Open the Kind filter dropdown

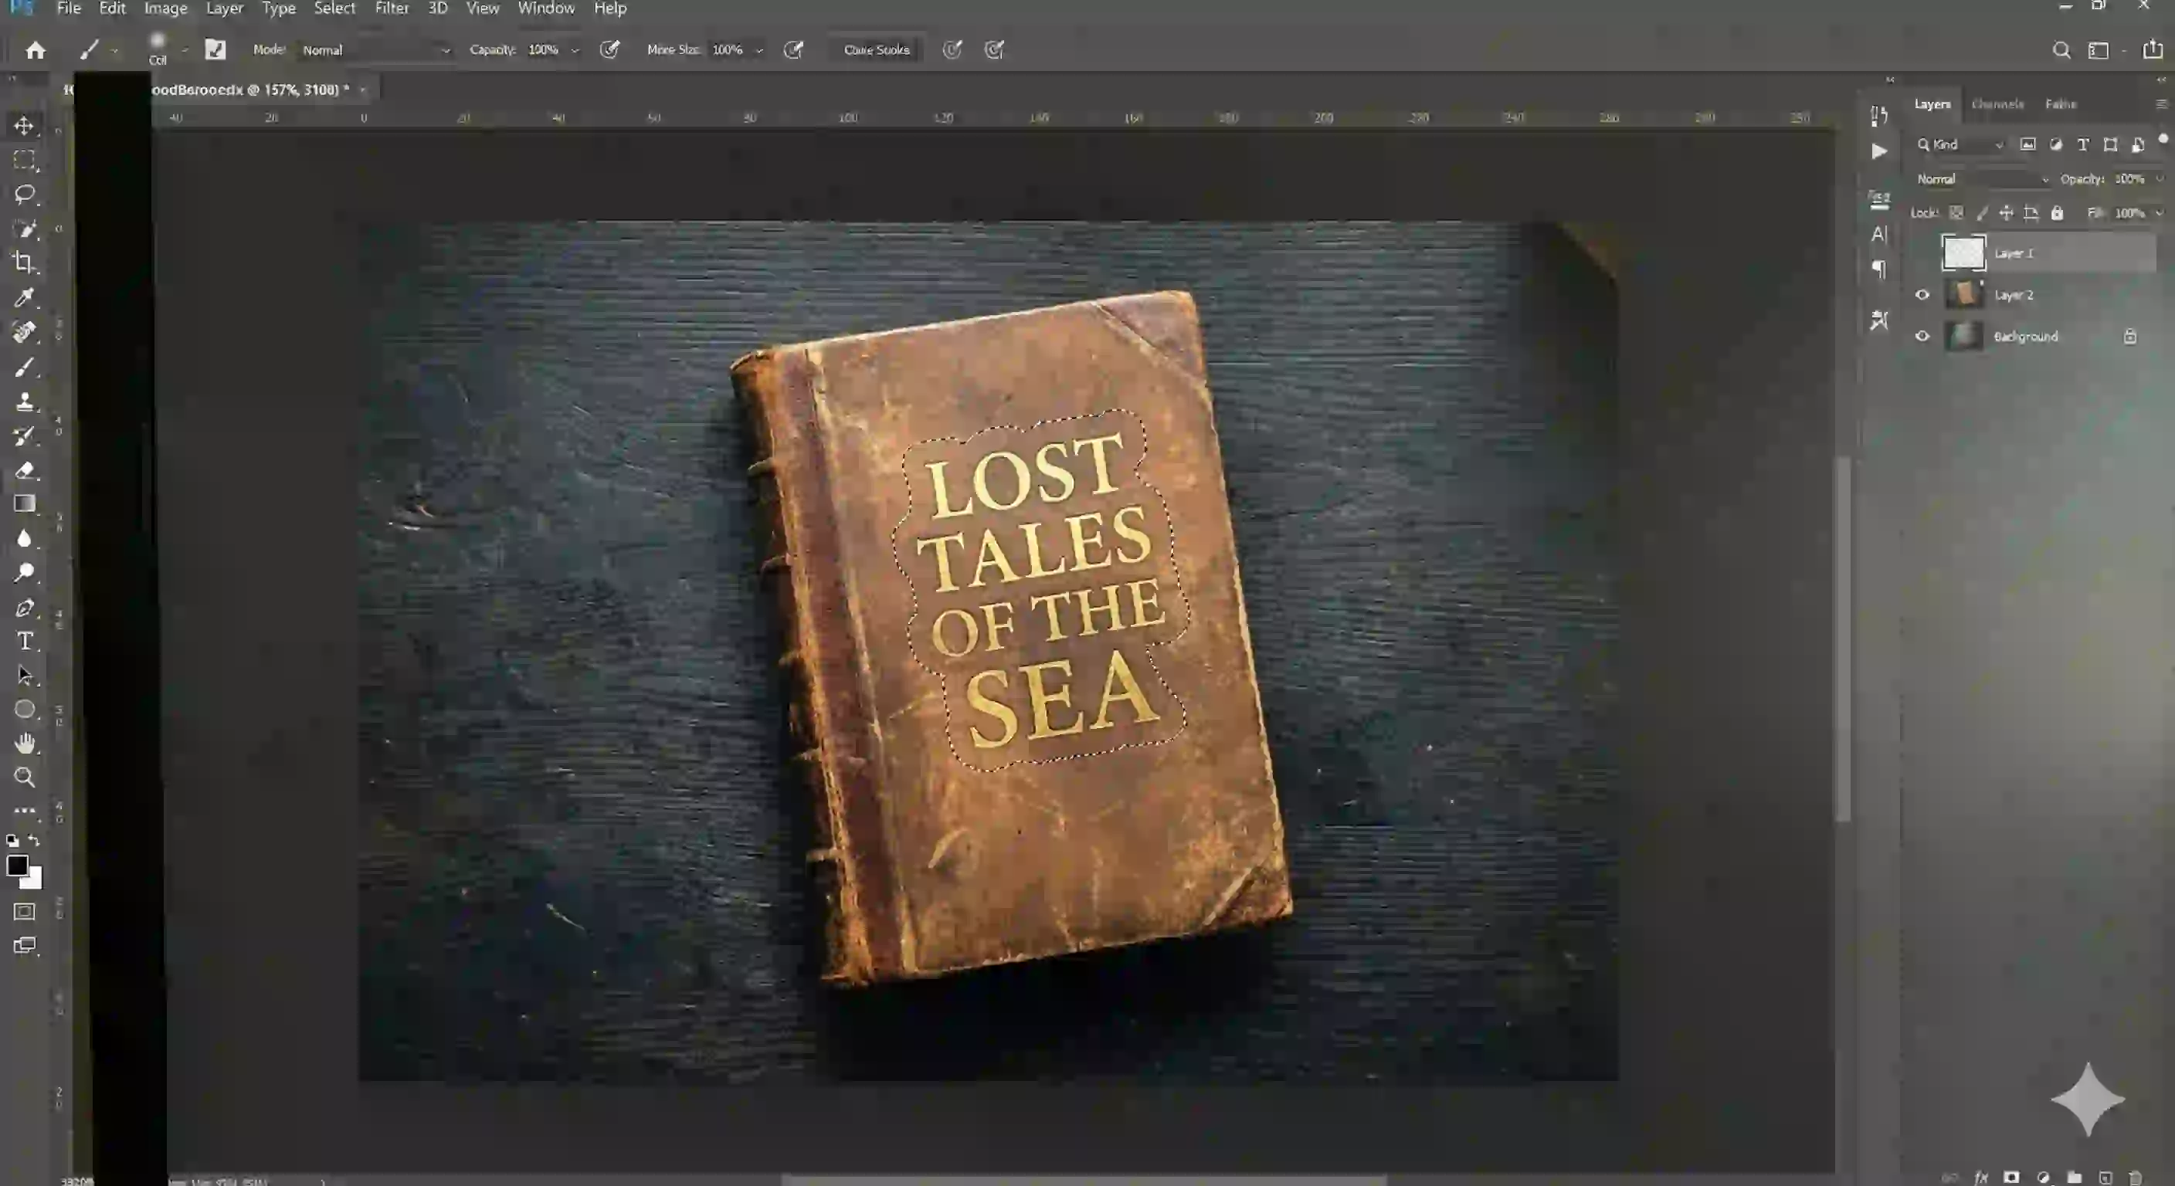click(1959, 144)
